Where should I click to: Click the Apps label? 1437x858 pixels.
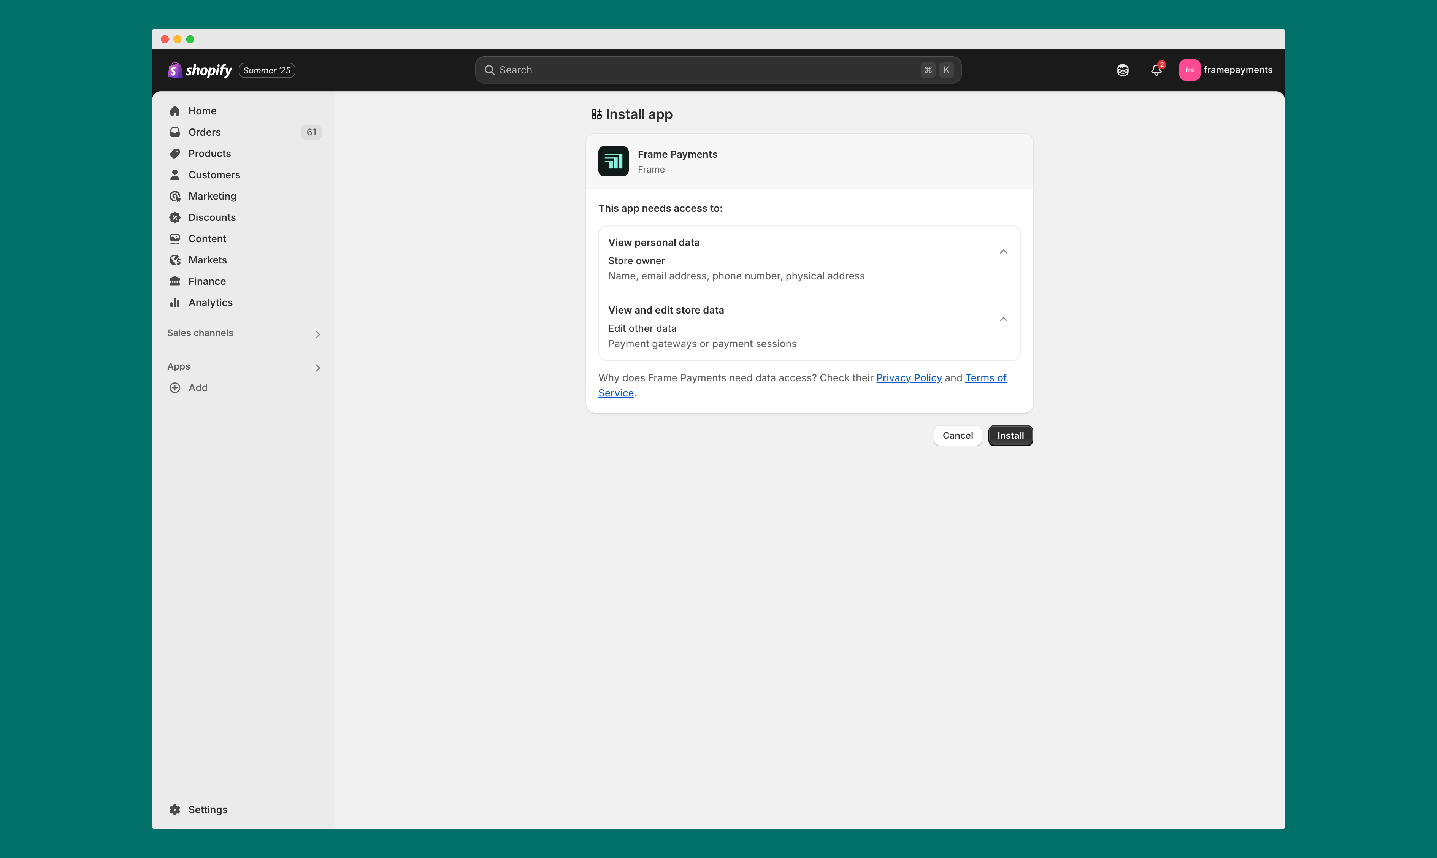(179, 366)
